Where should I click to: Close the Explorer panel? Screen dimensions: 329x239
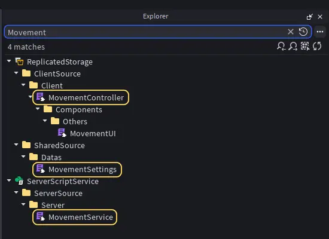click(320, 17)
